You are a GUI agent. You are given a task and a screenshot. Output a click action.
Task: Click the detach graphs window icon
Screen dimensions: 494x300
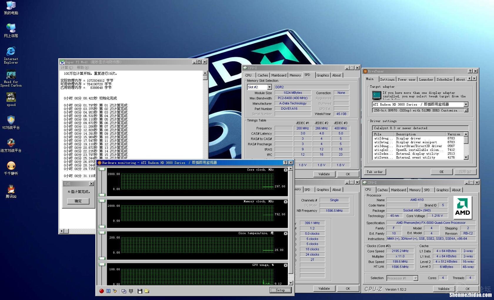pyautogui.click(x=124, y=291)
